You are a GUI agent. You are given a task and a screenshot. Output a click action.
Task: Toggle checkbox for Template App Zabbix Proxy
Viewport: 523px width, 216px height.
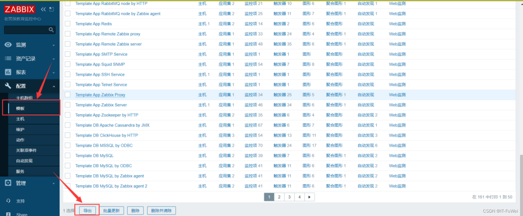click(68, 95)
